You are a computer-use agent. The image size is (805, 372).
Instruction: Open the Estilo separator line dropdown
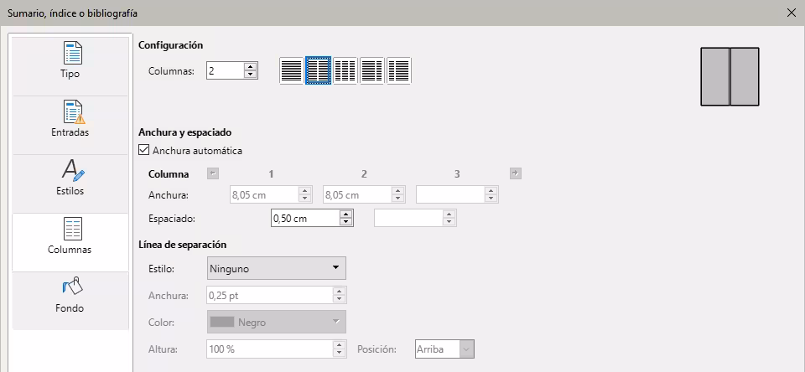tap(276, 268)
